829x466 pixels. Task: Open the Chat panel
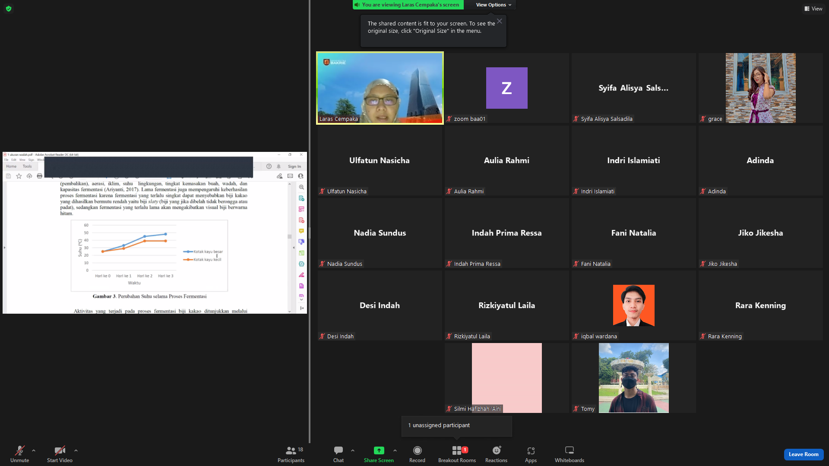point(339,454)
